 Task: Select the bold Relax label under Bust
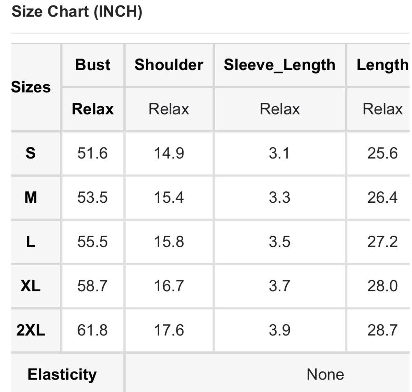click(93, 109)
